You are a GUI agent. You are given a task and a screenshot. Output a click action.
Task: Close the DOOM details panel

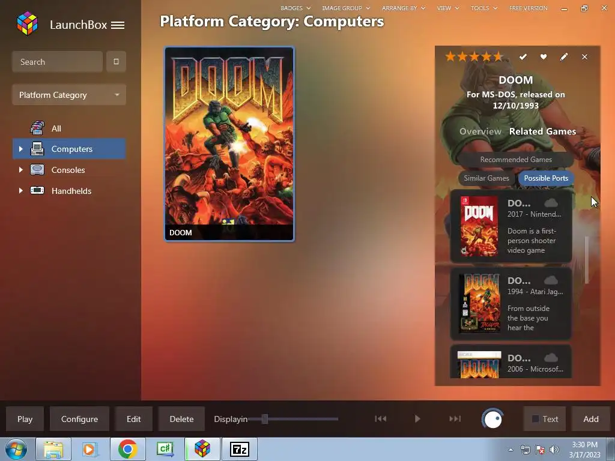click(584, 57)
